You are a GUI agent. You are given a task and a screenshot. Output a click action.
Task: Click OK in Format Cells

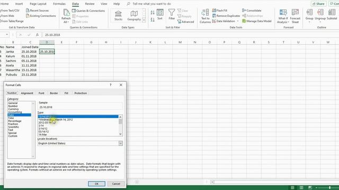tap(96, 184)
